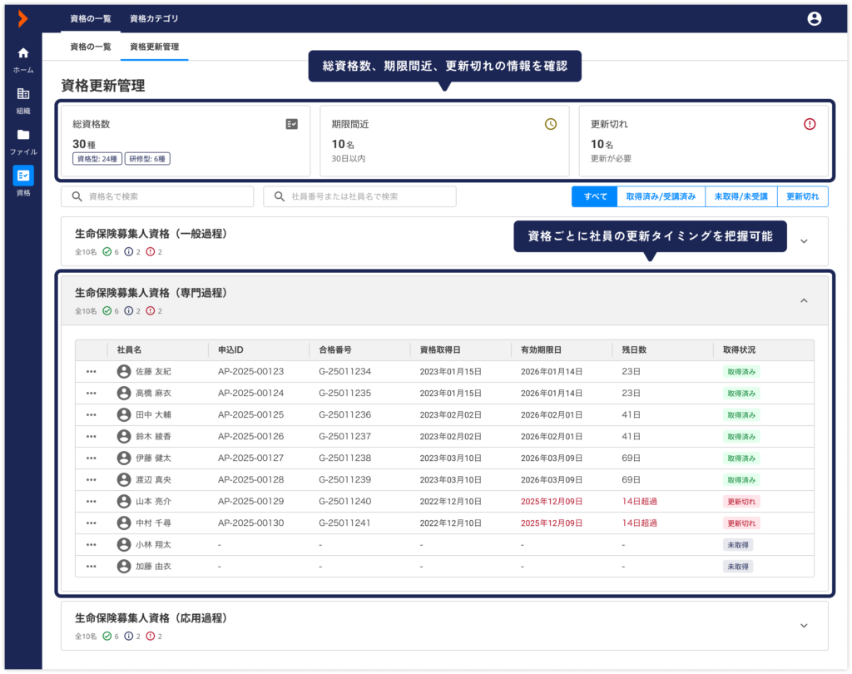Expand 生命保険募集人資格（一般過程） section
This screenshot has width=852, height=674.
[803, 241]
